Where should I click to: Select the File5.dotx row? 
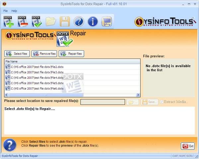pyautogui.click(x=72, y=83)
